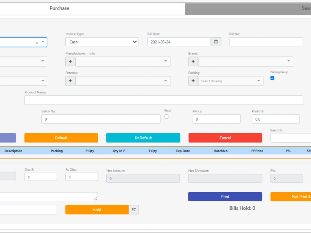The width and height of the screenshot is (311, 233).
Task: Click the T Qty column header
Action: coord(152,151)
